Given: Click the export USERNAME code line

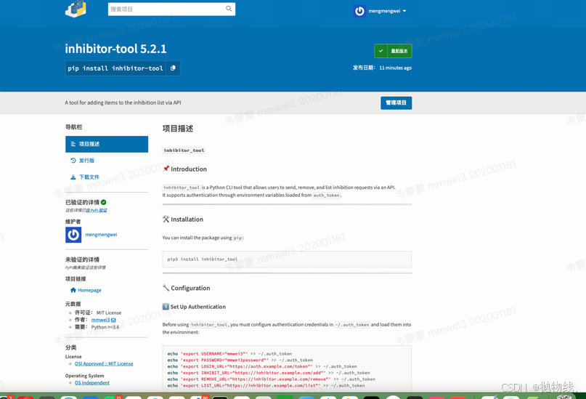Looking at the screenshot, I should pyautogui.click(x=229, y=353).
